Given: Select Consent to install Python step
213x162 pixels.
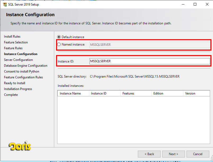Looking at the screenshot, I should (22, 71).
